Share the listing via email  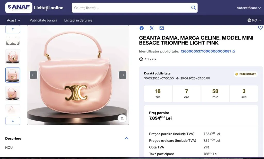162,28
